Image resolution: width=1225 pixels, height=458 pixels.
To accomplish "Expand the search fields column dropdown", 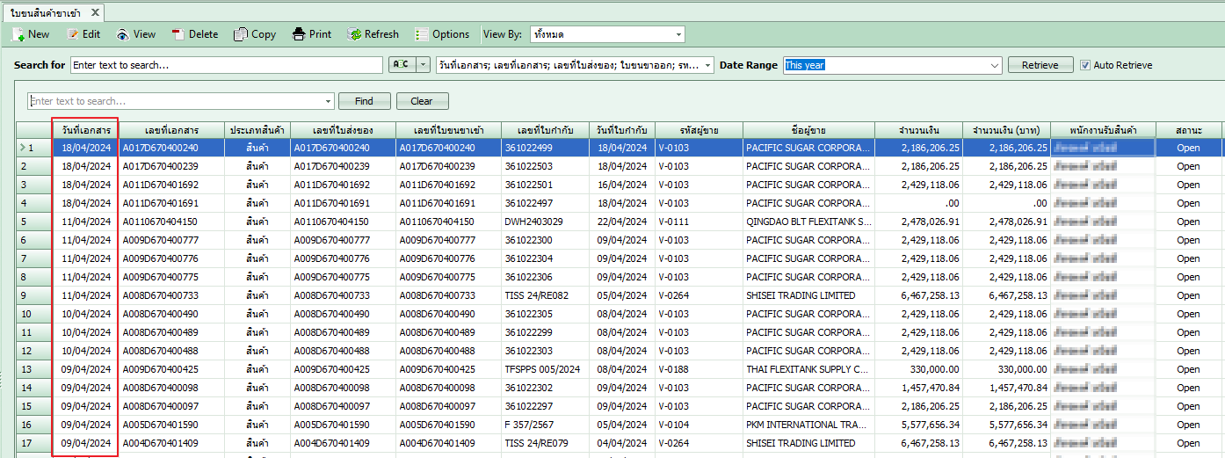I will tap(707, 65).
